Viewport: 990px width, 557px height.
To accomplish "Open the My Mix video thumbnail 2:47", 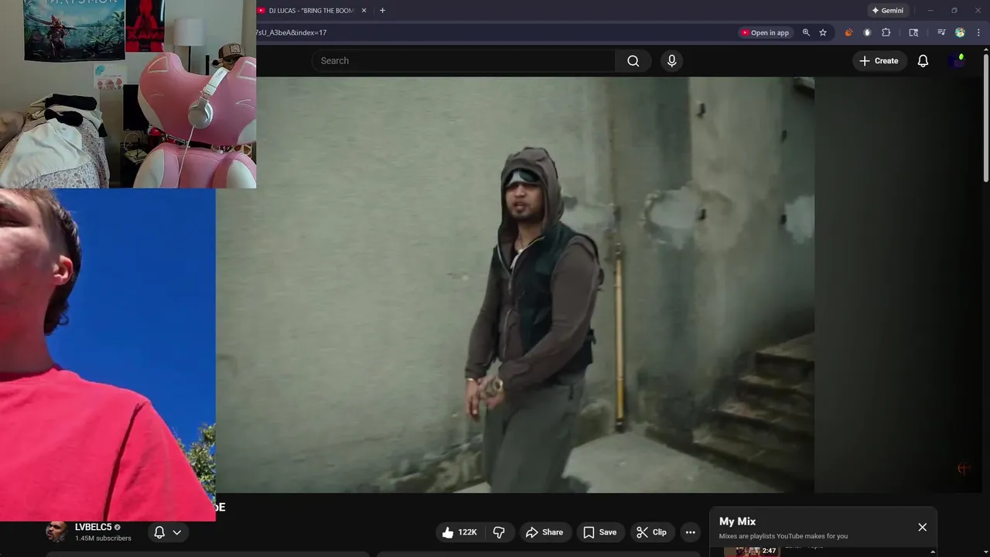I will pyautogui.click(x=751, y=551).
